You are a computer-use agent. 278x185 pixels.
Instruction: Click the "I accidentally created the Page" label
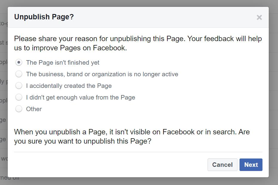(69, 86)
